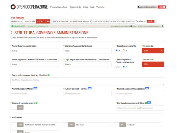Open the 5. Situazione Economica tab

tap(105, 22)
